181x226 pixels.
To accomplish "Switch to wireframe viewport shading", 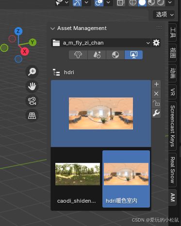I will coord(133,3).
